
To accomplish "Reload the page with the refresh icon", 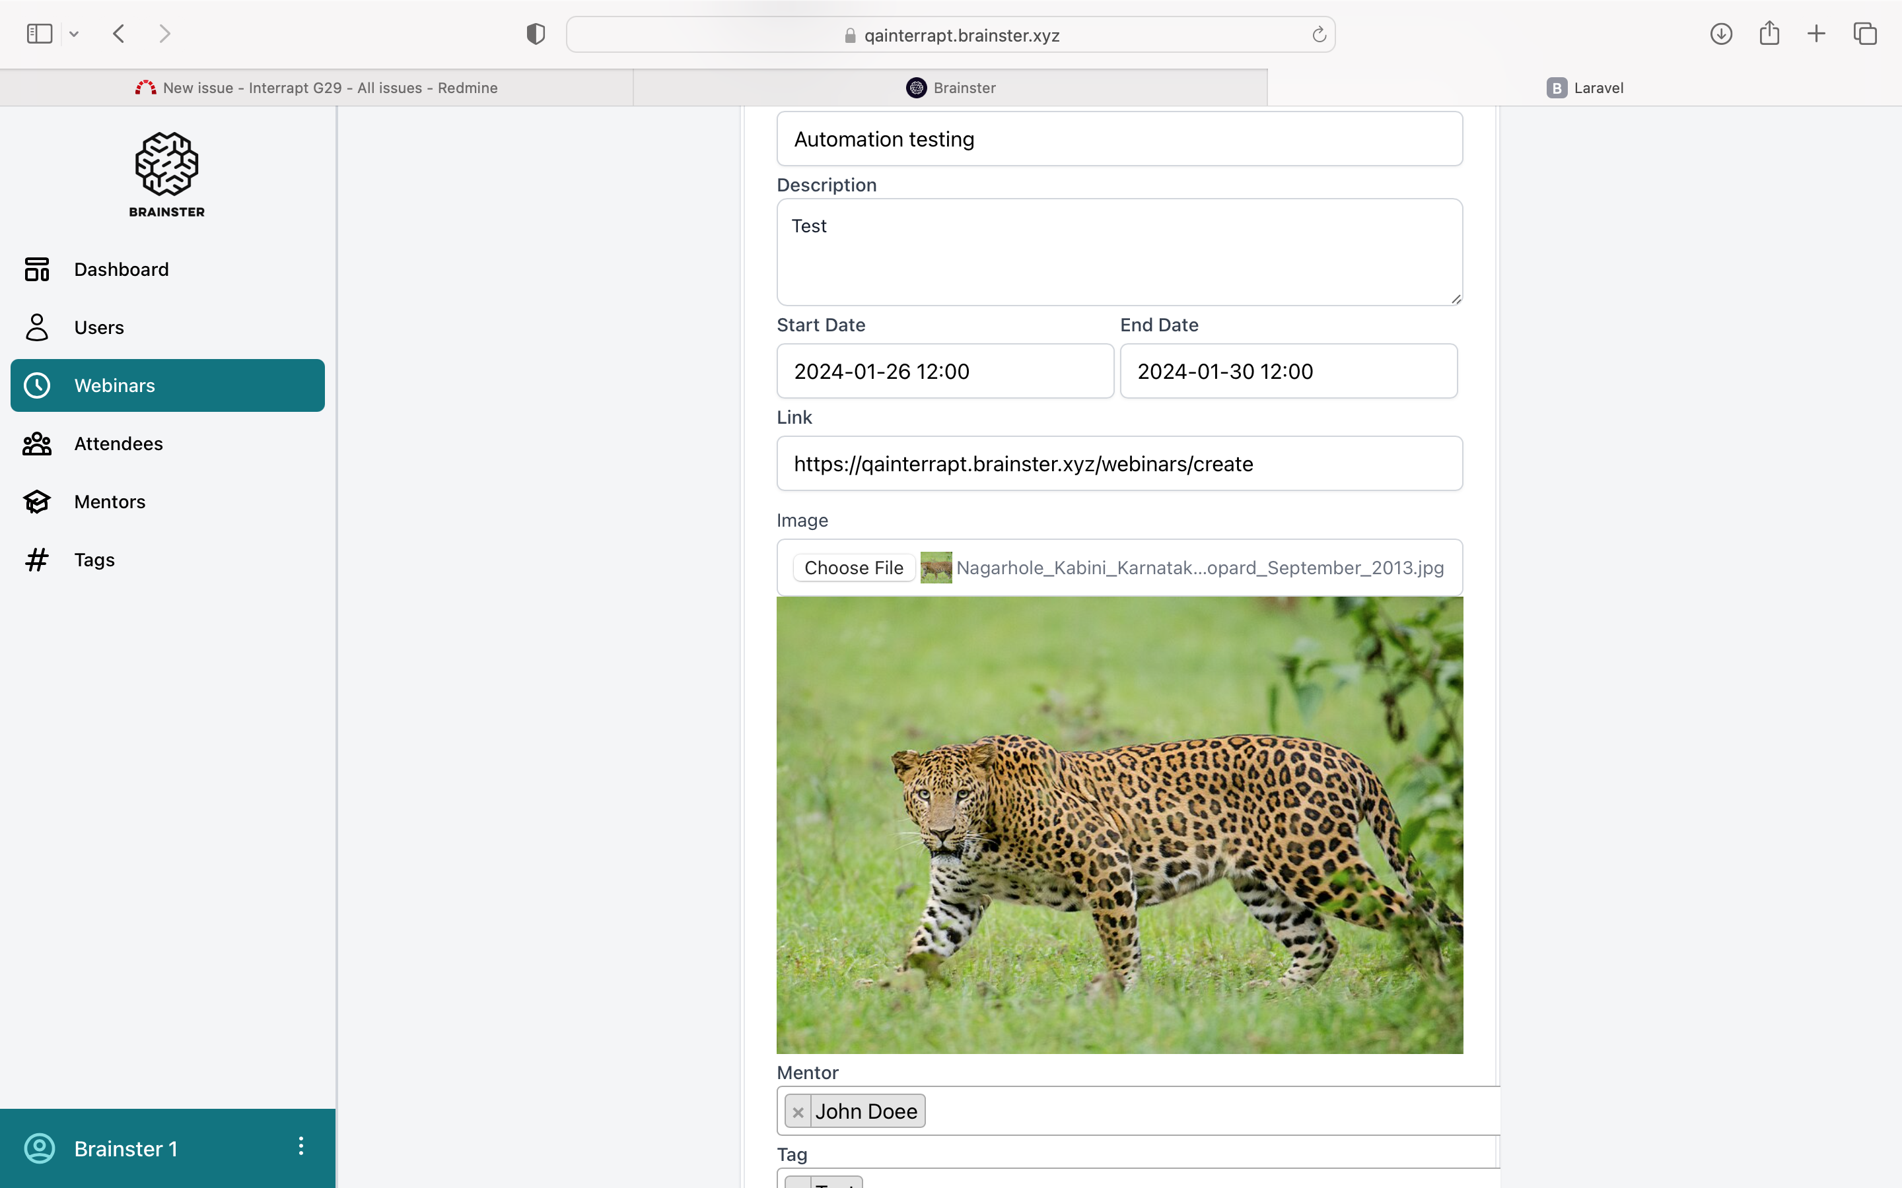I will coord(1319,34).
